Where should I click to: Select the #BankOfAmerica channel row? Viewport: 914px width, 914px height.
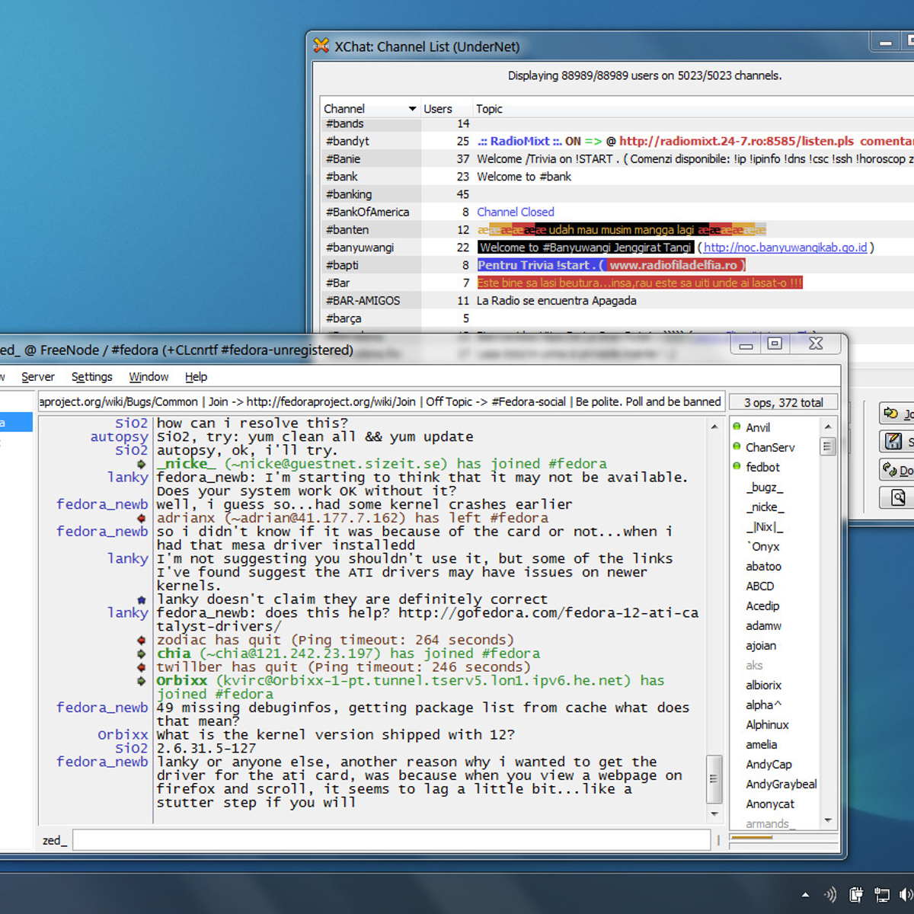pyautogui.click(x=617, y=212)
